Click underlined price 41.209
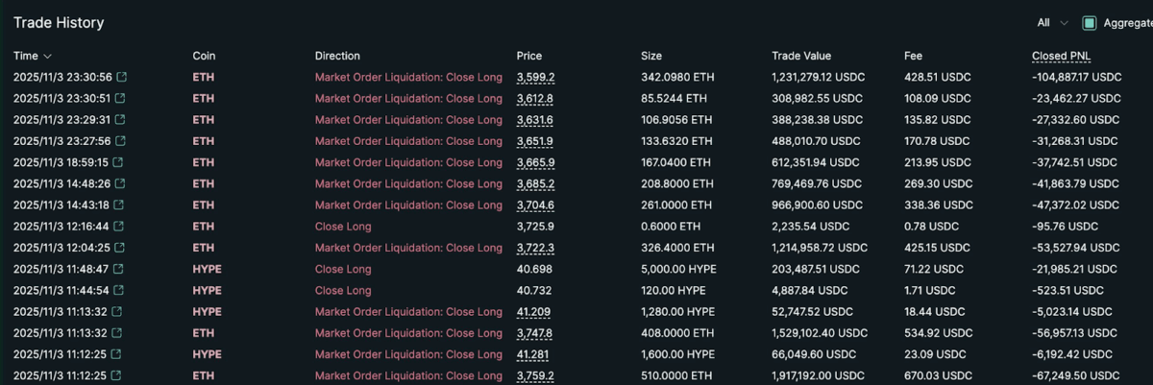 tap(533, 312)
